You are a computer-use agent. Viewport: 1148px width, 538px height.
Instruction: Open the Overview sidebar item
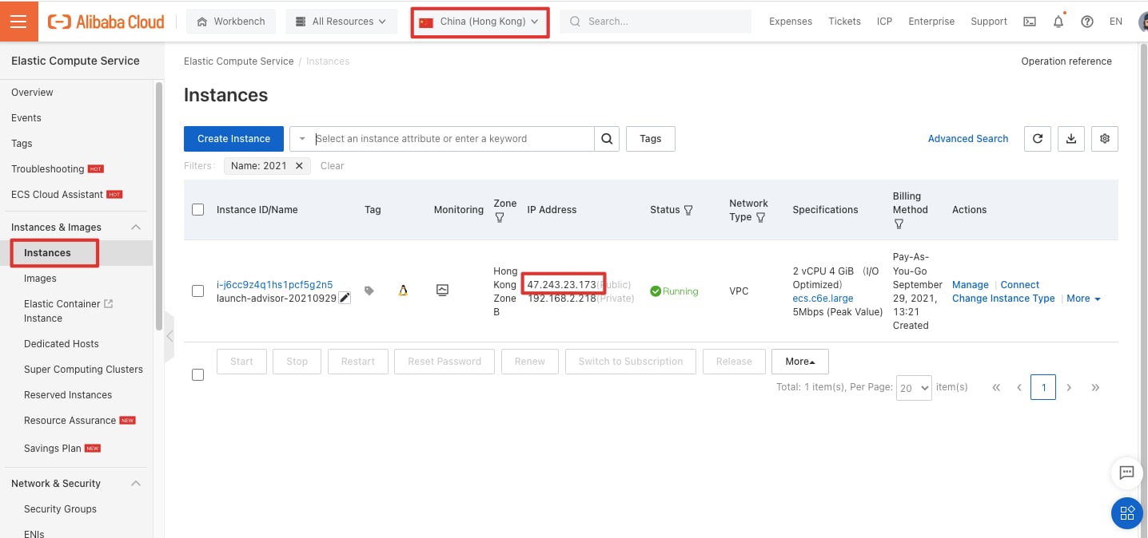point(32,93)
